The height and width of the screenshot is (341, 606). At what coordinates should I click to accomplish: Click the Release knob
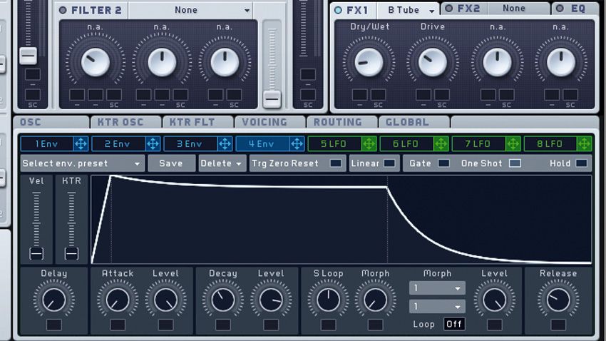558,300
